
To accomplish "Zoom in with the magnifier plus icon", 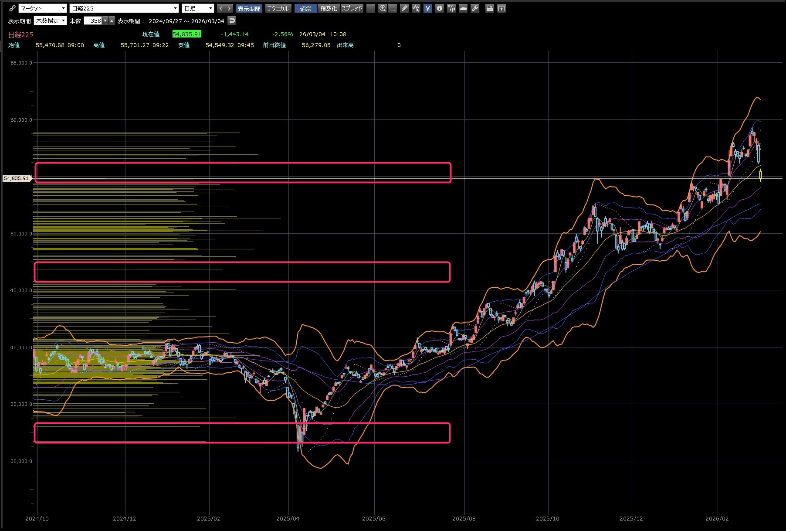I will (382, 8).
